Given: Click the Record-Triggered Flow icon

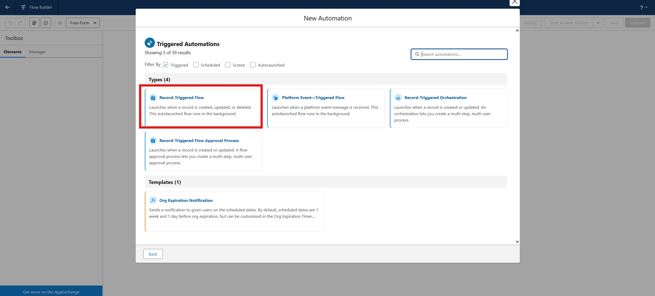Looking at the screenshot, I should coord(153,97).
